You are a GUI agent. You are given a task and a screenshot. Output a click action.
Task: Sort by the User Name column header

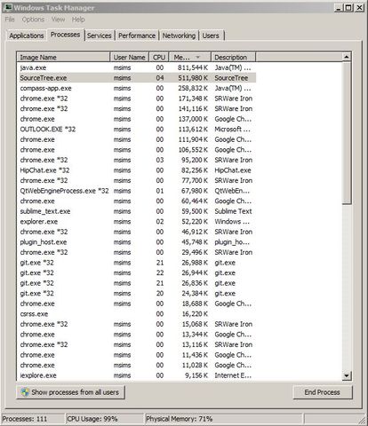coord(129,57)
